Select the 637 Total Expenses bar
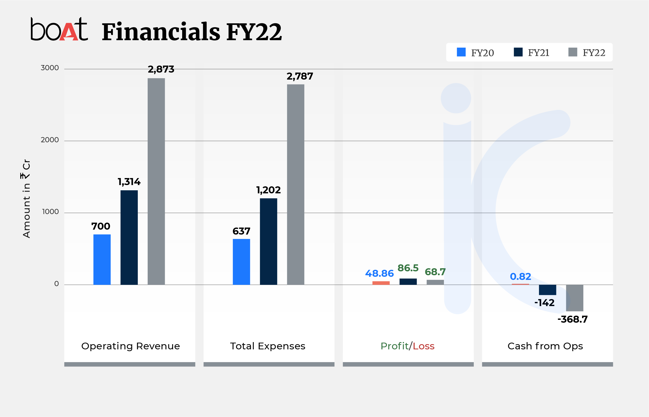Viewport: 649px width, 417px height. pos(241,261)
